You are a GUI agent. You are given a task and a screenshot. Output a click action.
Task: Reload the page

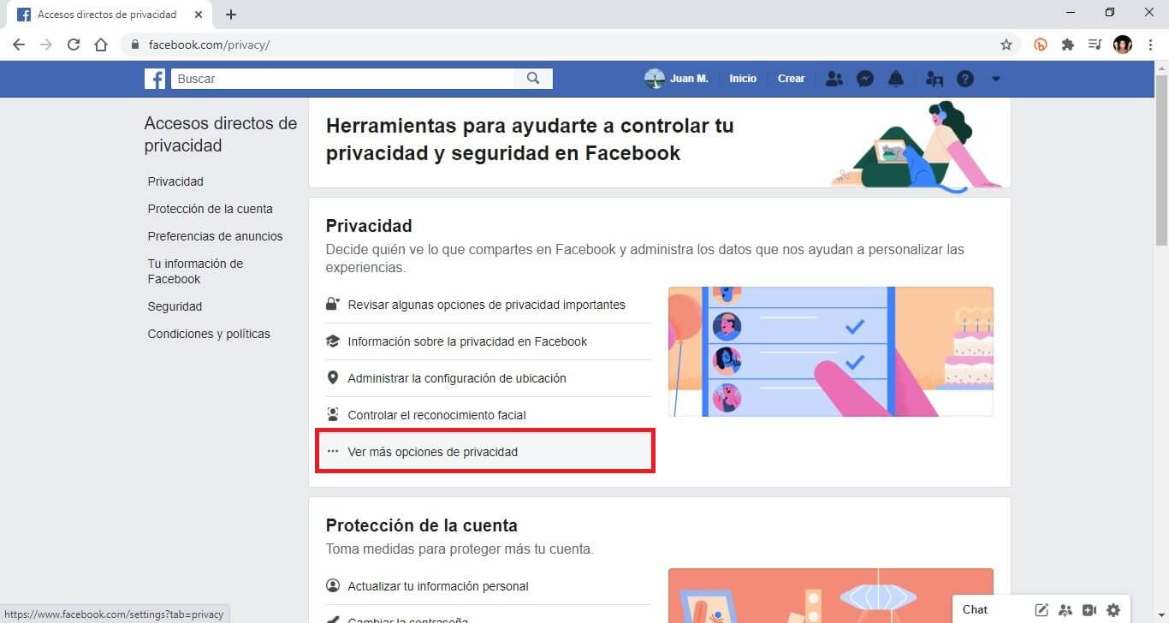coord(74,44)
